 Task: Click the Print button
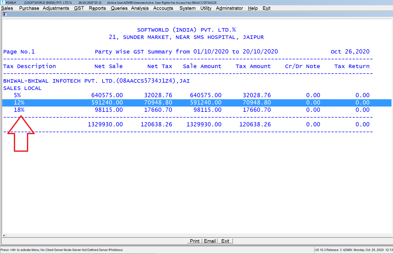[195, 241]
